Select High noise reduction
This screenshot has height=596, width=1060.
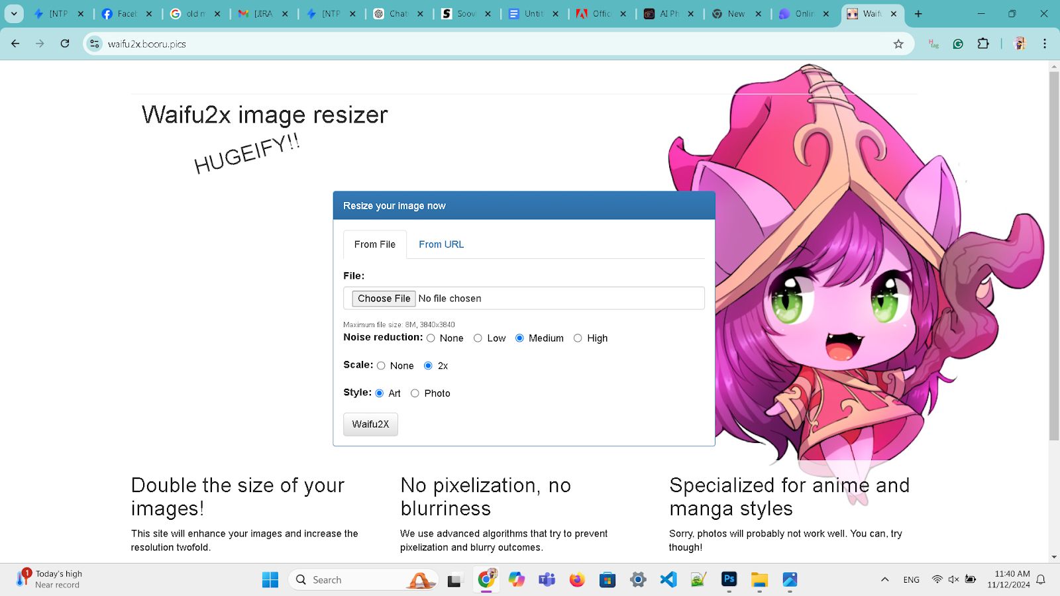point(578,338)
